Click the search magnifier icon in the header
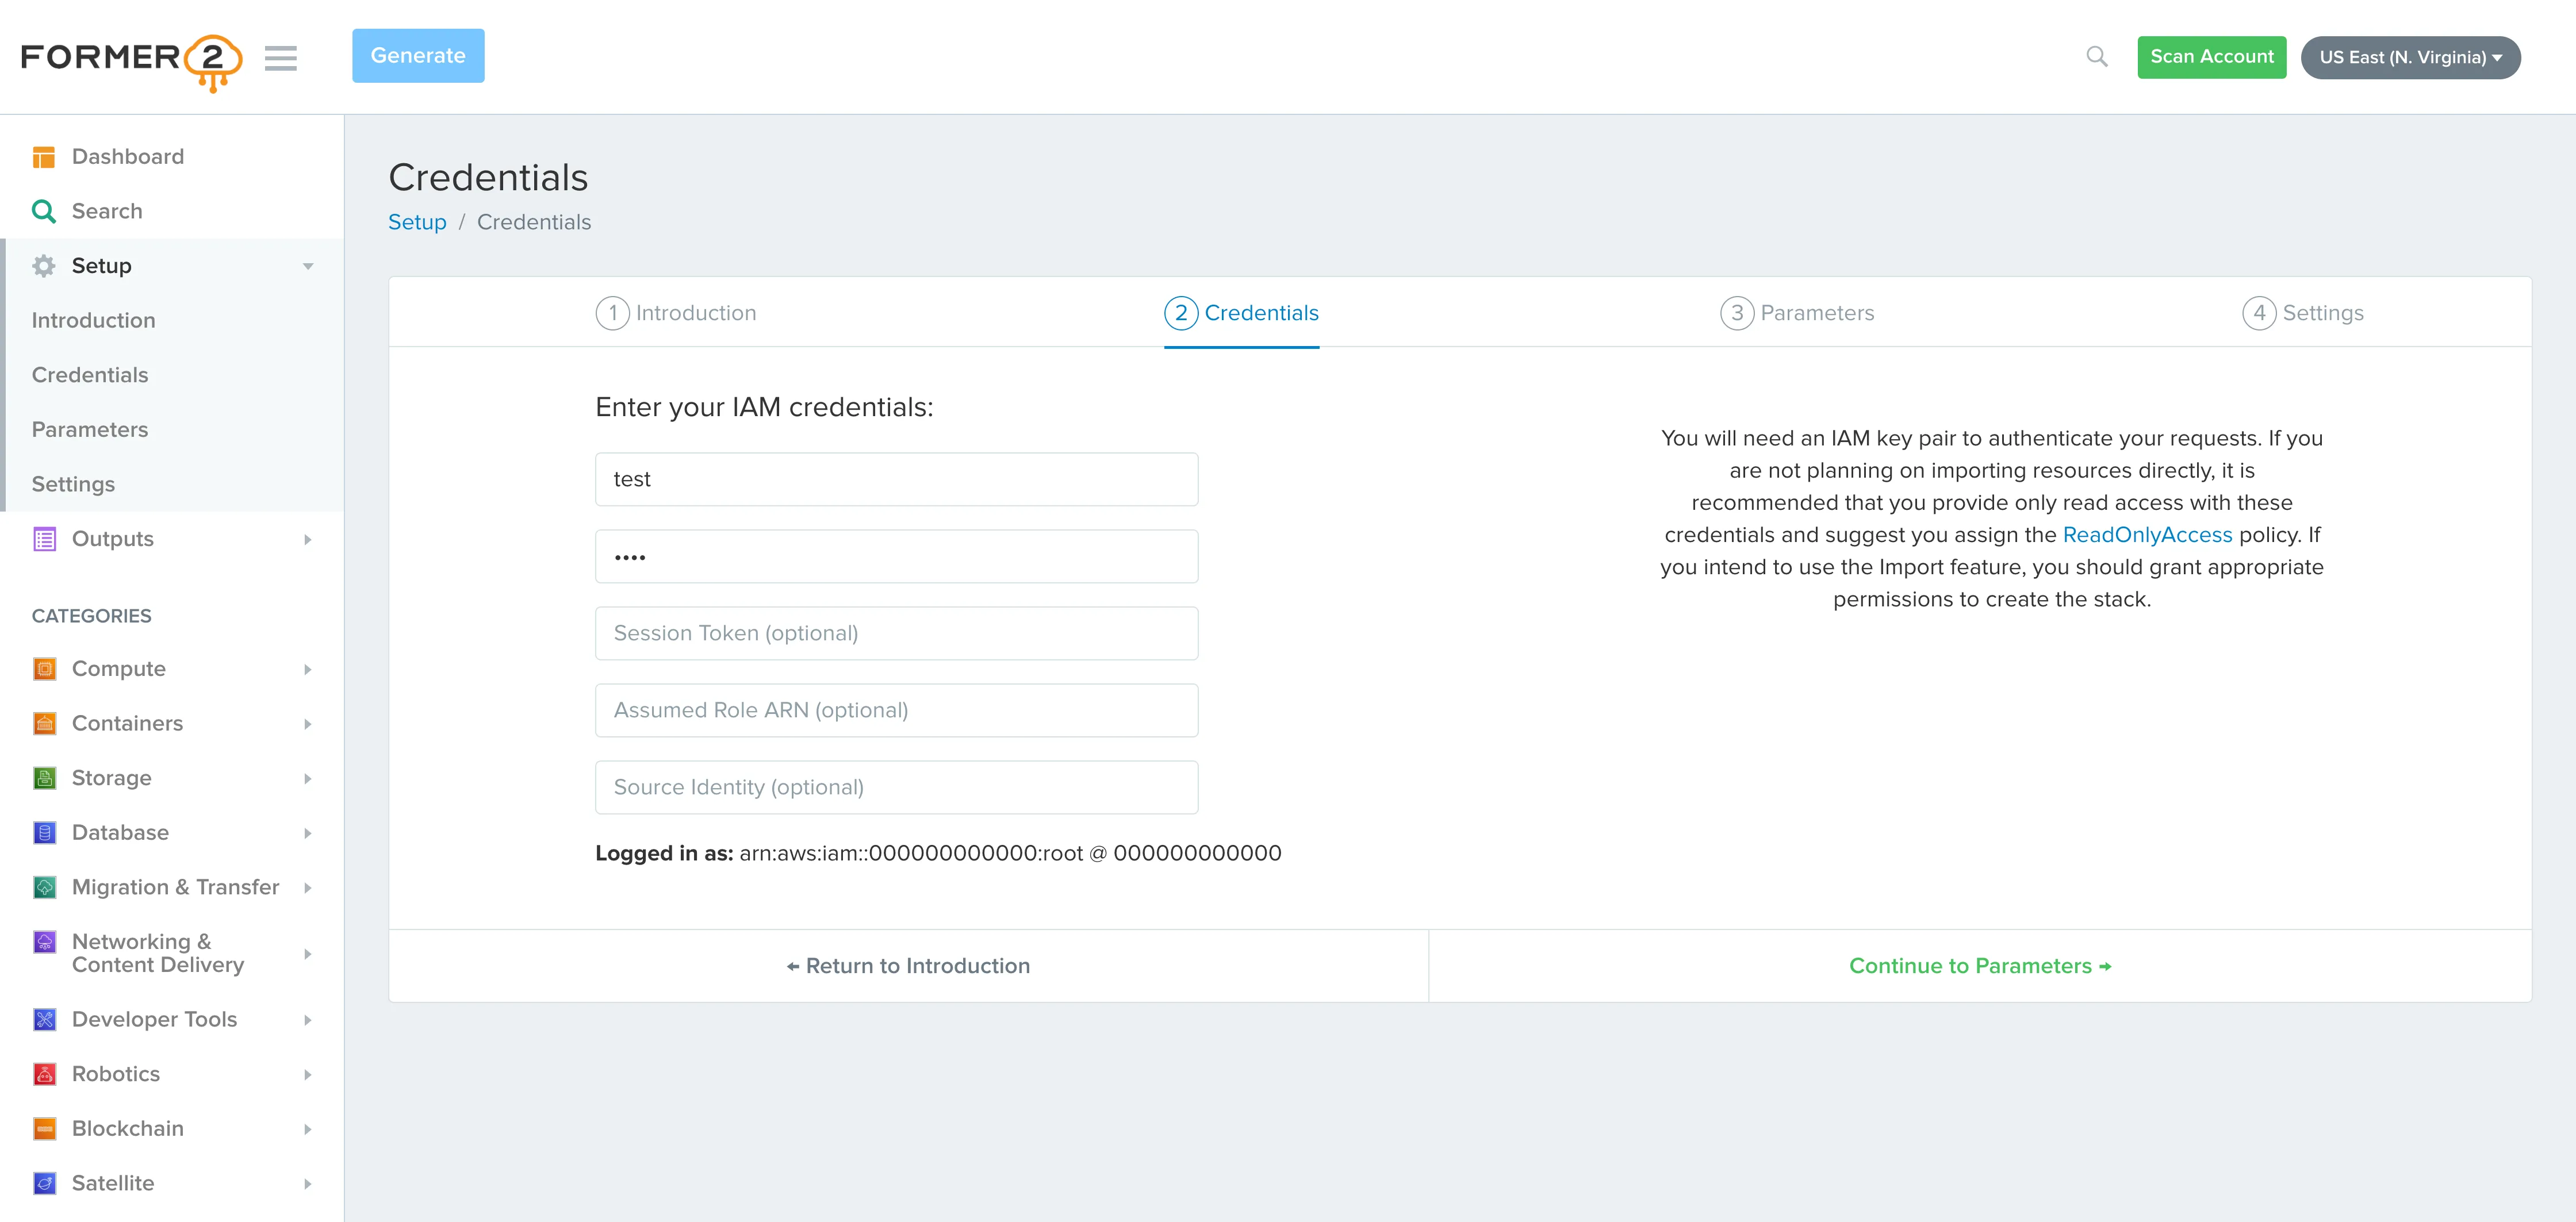This screenshot has width=2576, height=1222. pos(2097,57)
